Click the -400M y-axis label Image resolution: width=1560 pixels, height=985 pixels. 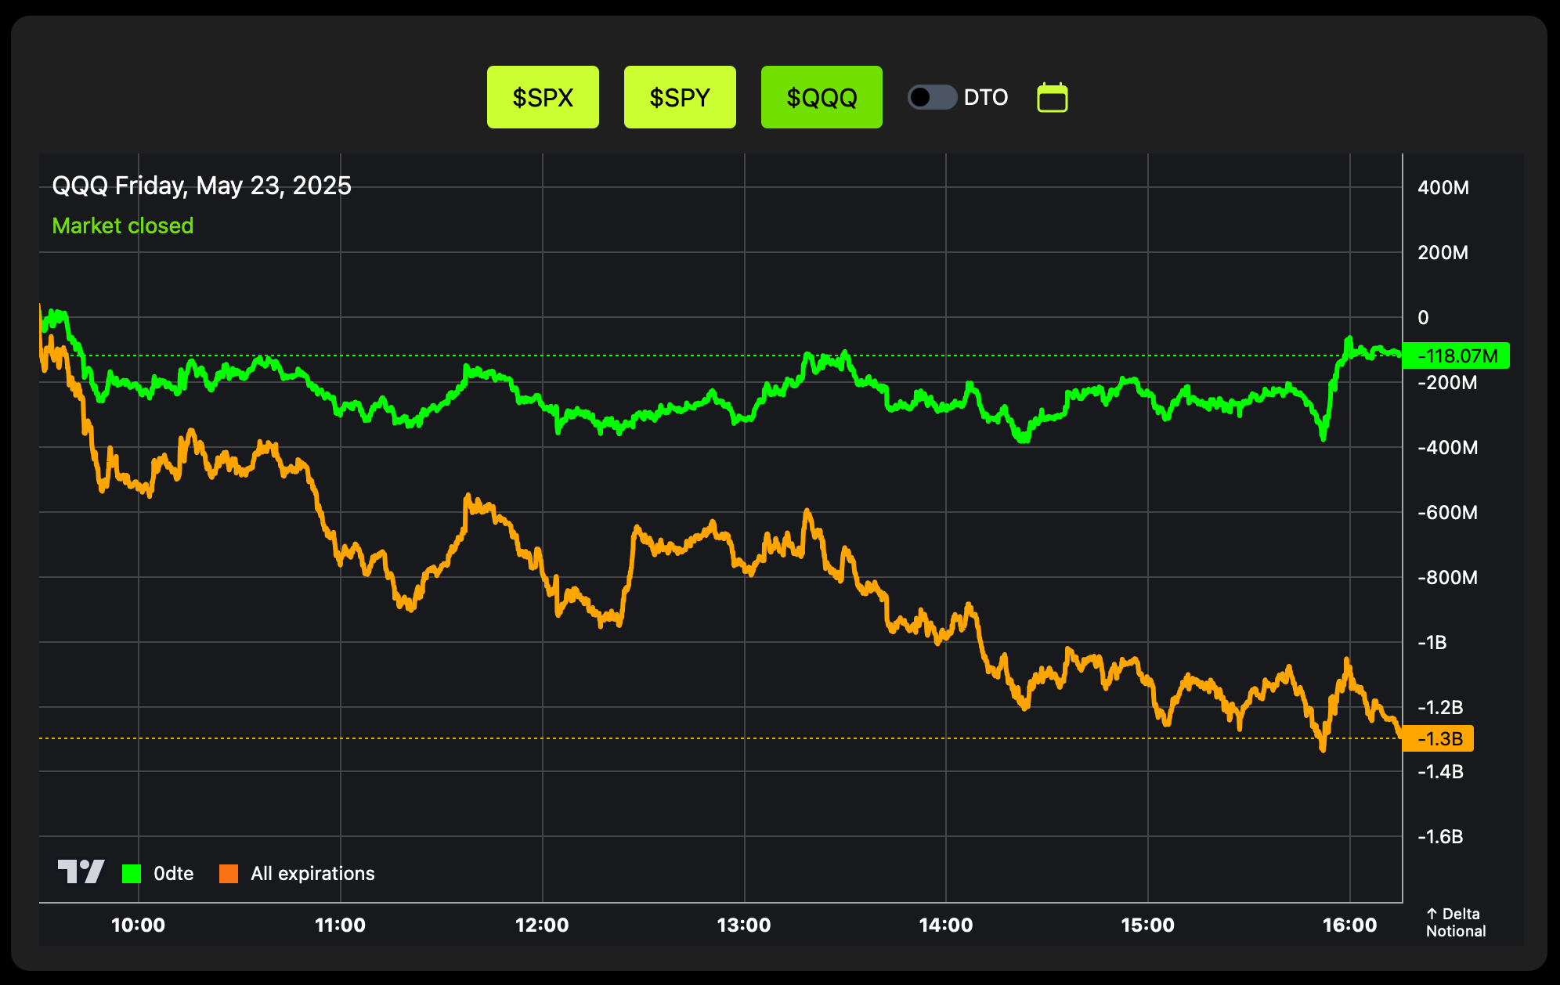click(1448, 447)
